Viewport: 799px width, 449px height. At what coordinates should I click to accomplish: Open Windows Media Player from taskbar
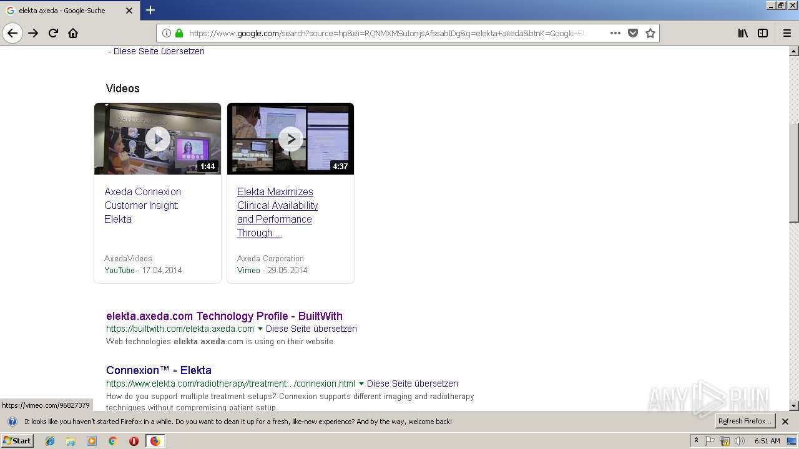[92, 441]
